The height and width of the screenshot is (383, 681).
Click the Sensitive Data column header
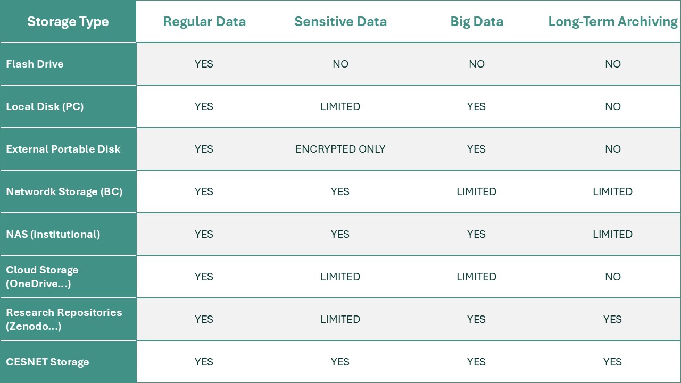[340, 22]
